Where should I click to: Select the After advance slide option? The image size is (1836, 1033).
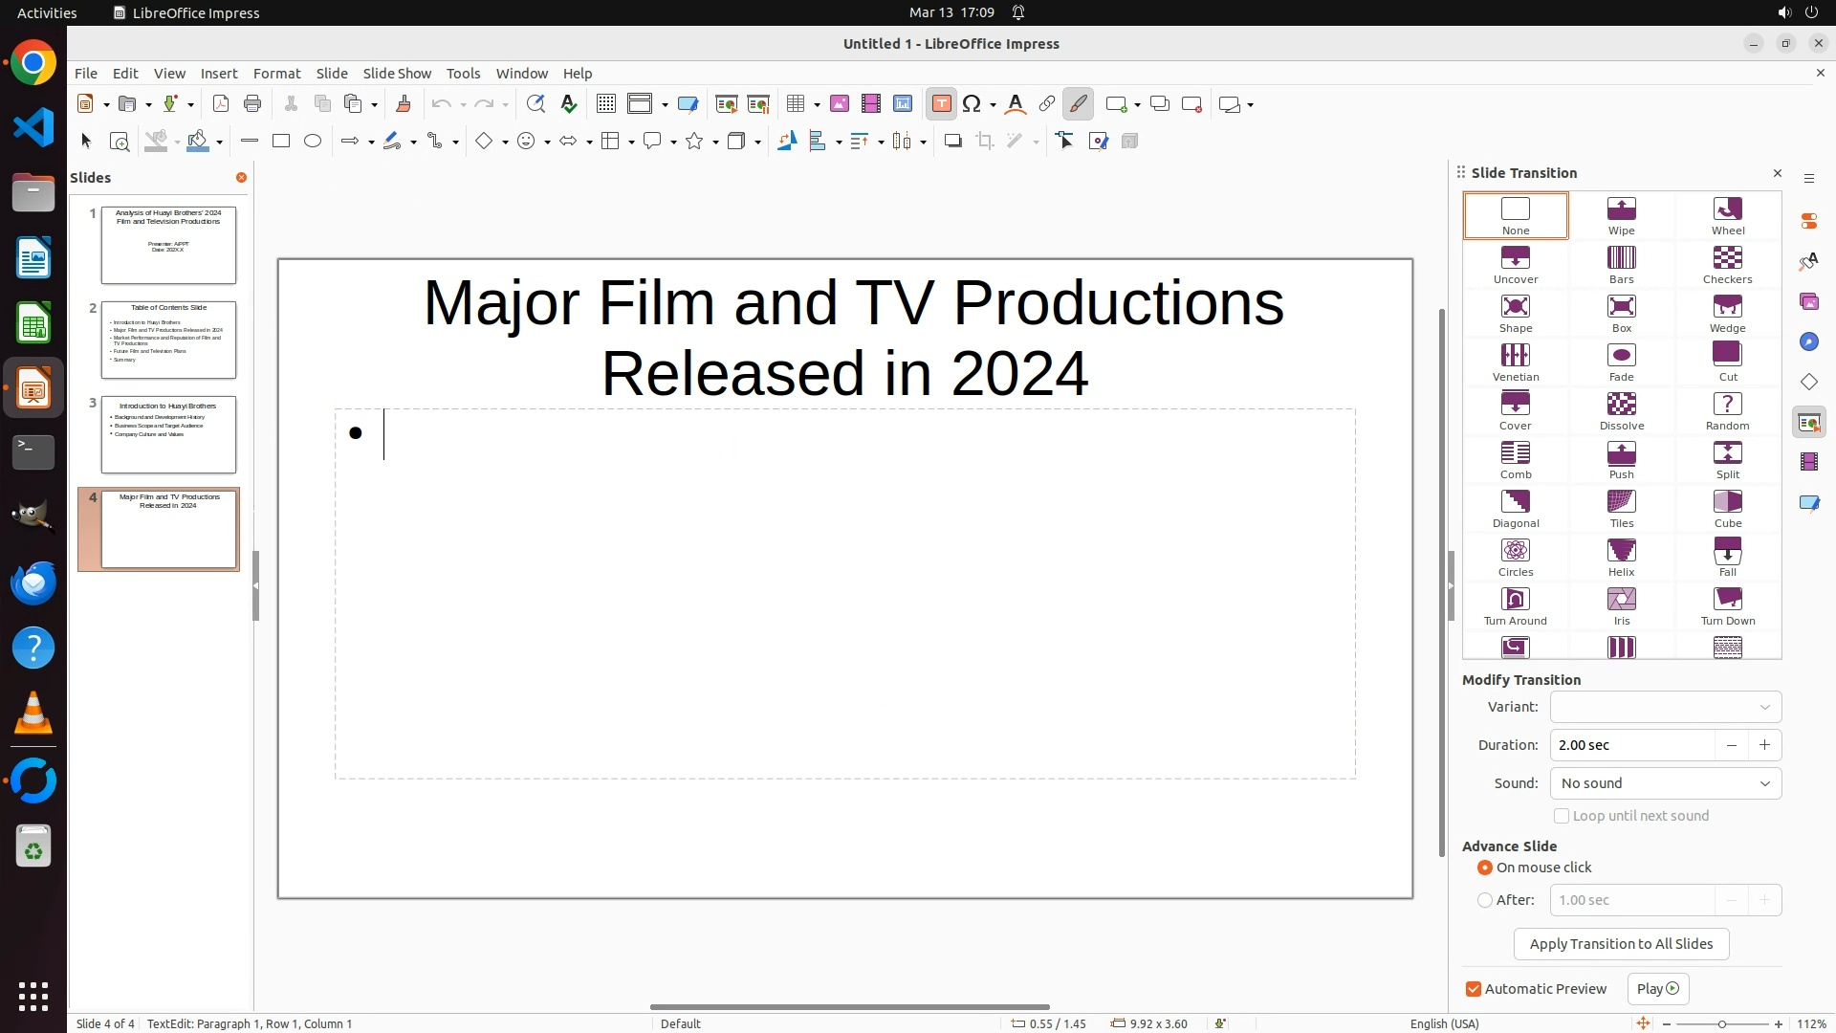[x=1485, y=900]
